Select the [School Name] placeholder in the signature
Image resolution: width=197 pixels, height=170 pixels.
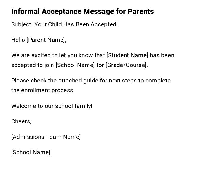31,152
